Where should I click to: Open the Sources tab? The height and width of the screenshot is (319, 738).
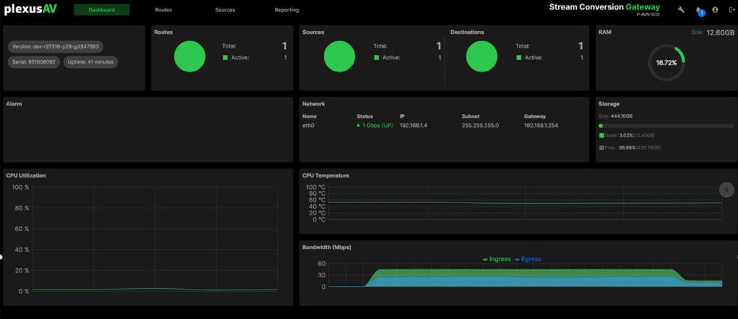click(225, 10)
